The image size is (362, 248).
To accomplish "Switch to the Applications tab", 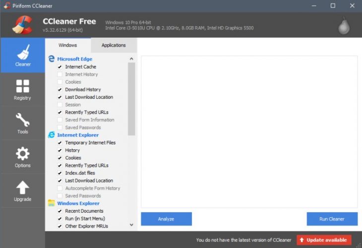I will (114, 45).
